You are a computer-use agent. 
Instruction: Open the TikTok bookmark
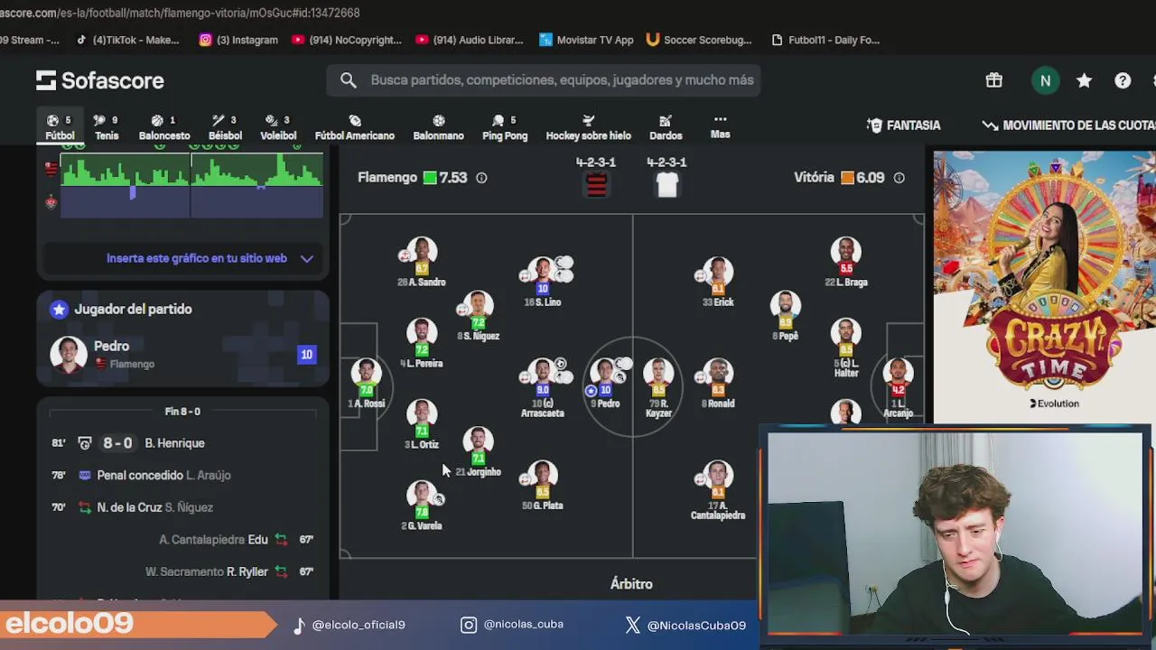[x=127, y=40]
